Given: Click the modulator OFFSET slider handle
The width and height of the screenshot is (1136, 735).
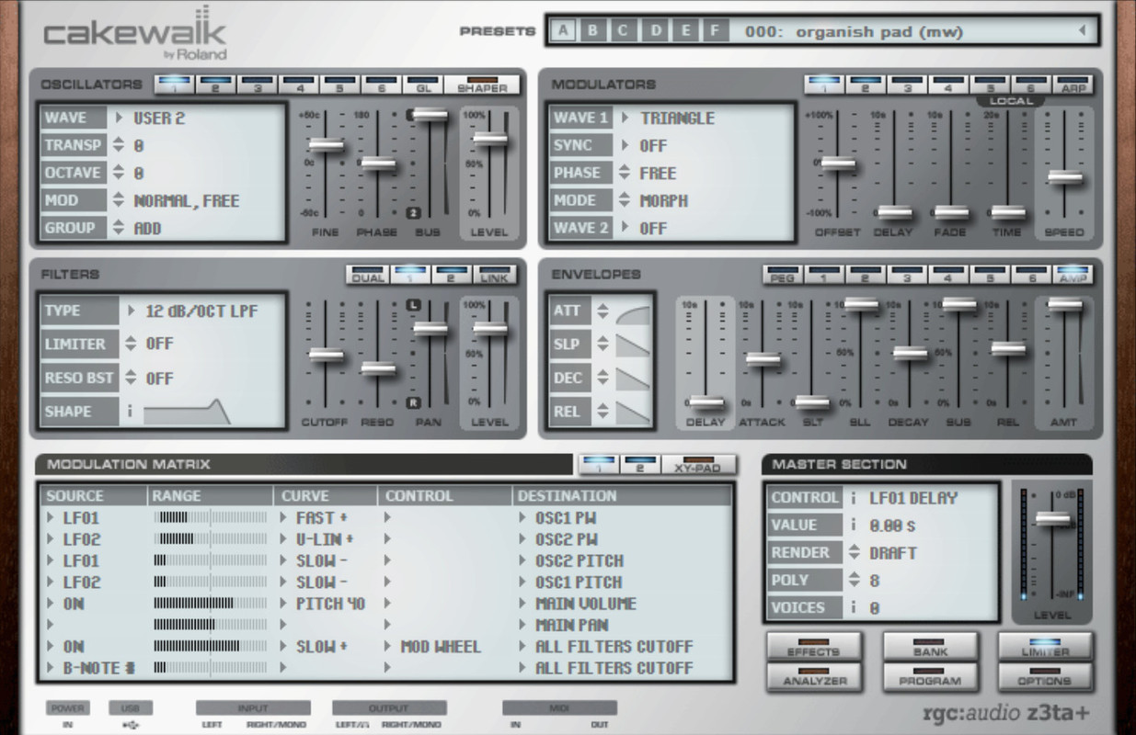Looking at the screenshot, I should coord(837,164).
